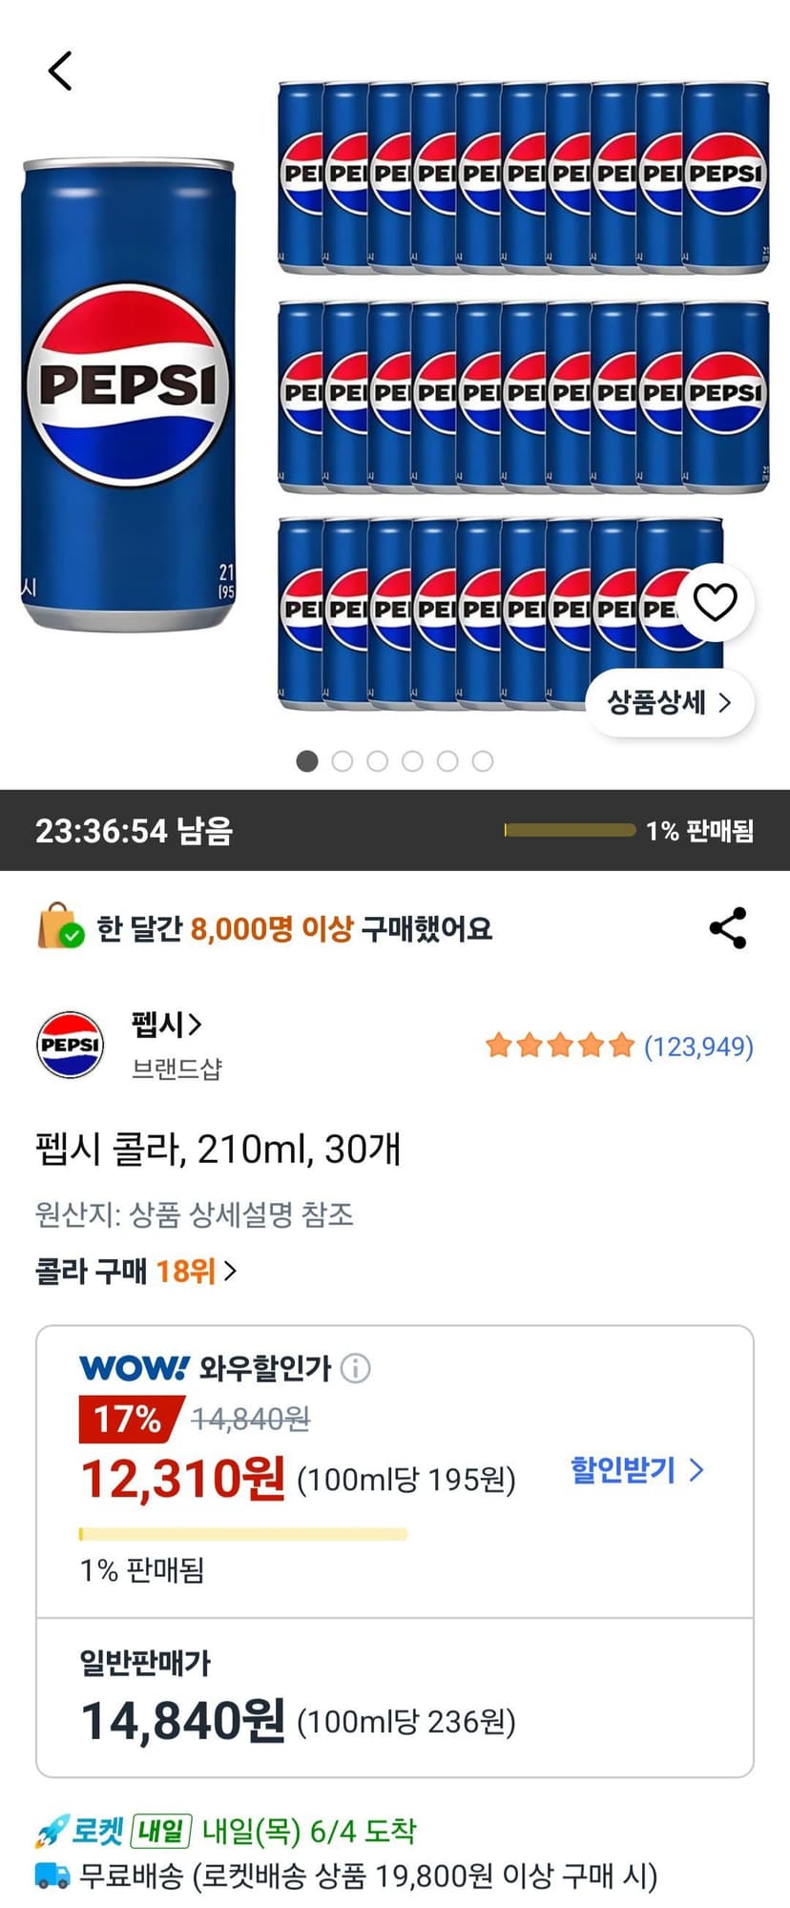The height and width of the screenshot is (1908, 790).
Task: Tap the share icon
Action: click(728, 928)
